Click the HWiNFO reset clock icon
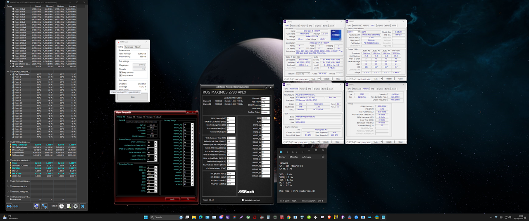The height and width of the screenshot is (221, 529). point(61,206)
